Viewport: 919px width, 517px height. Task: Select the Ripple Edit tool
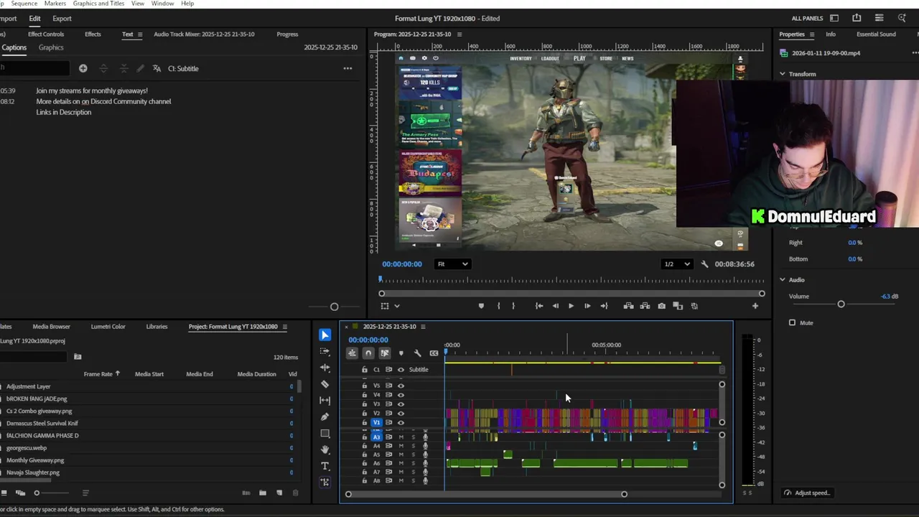pyautogui.click(x=325, y=368)
